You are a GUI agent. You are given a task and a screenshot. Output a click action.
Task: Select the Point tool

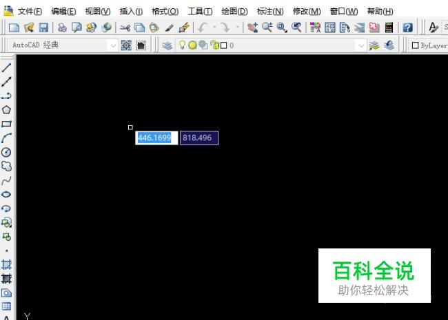[x=6, y=250]
